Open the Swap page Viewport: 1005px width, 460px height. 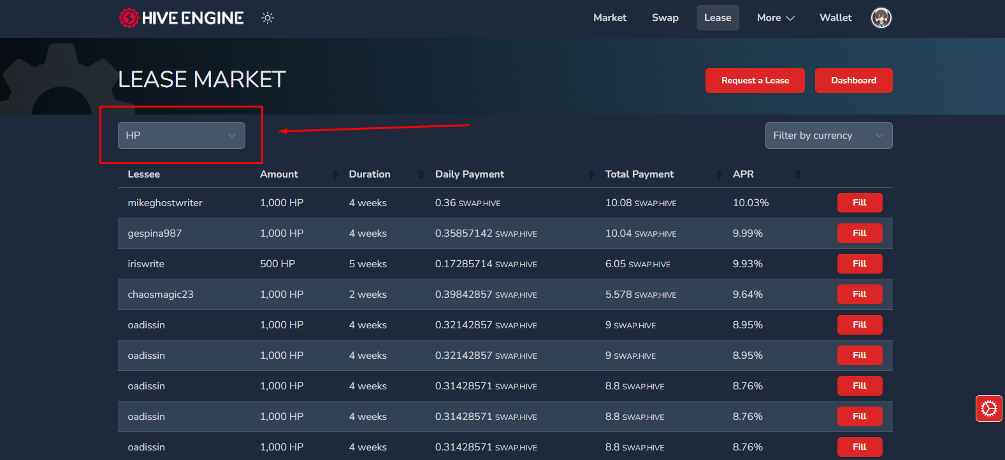click(x=665, y=18)
